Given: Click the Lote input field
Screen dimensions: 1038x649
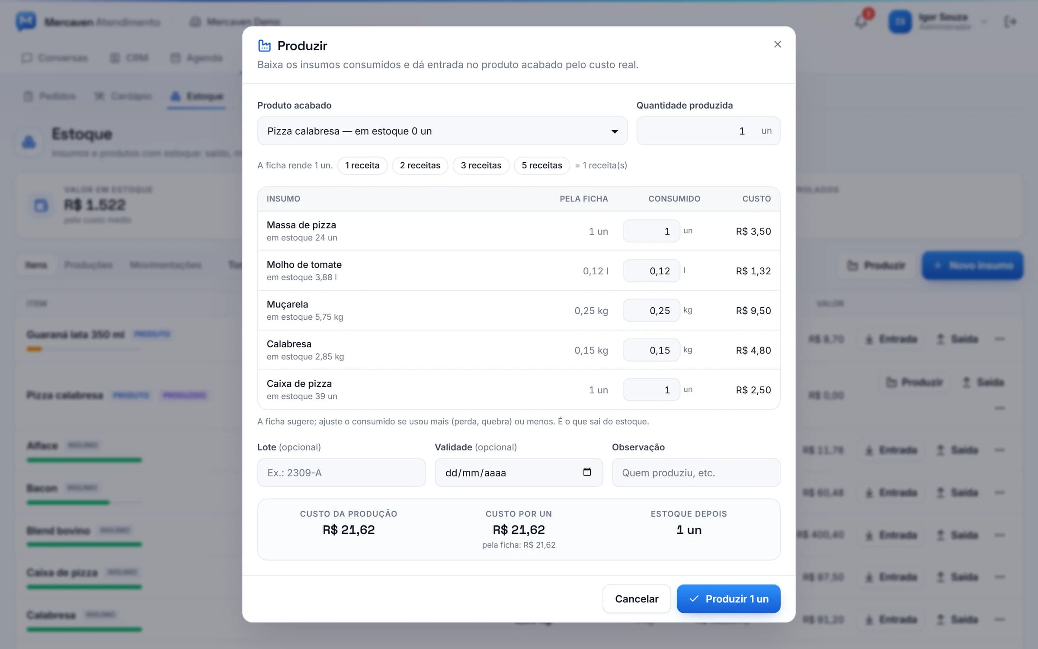Looking at the screenshot, I should (341, 472).
